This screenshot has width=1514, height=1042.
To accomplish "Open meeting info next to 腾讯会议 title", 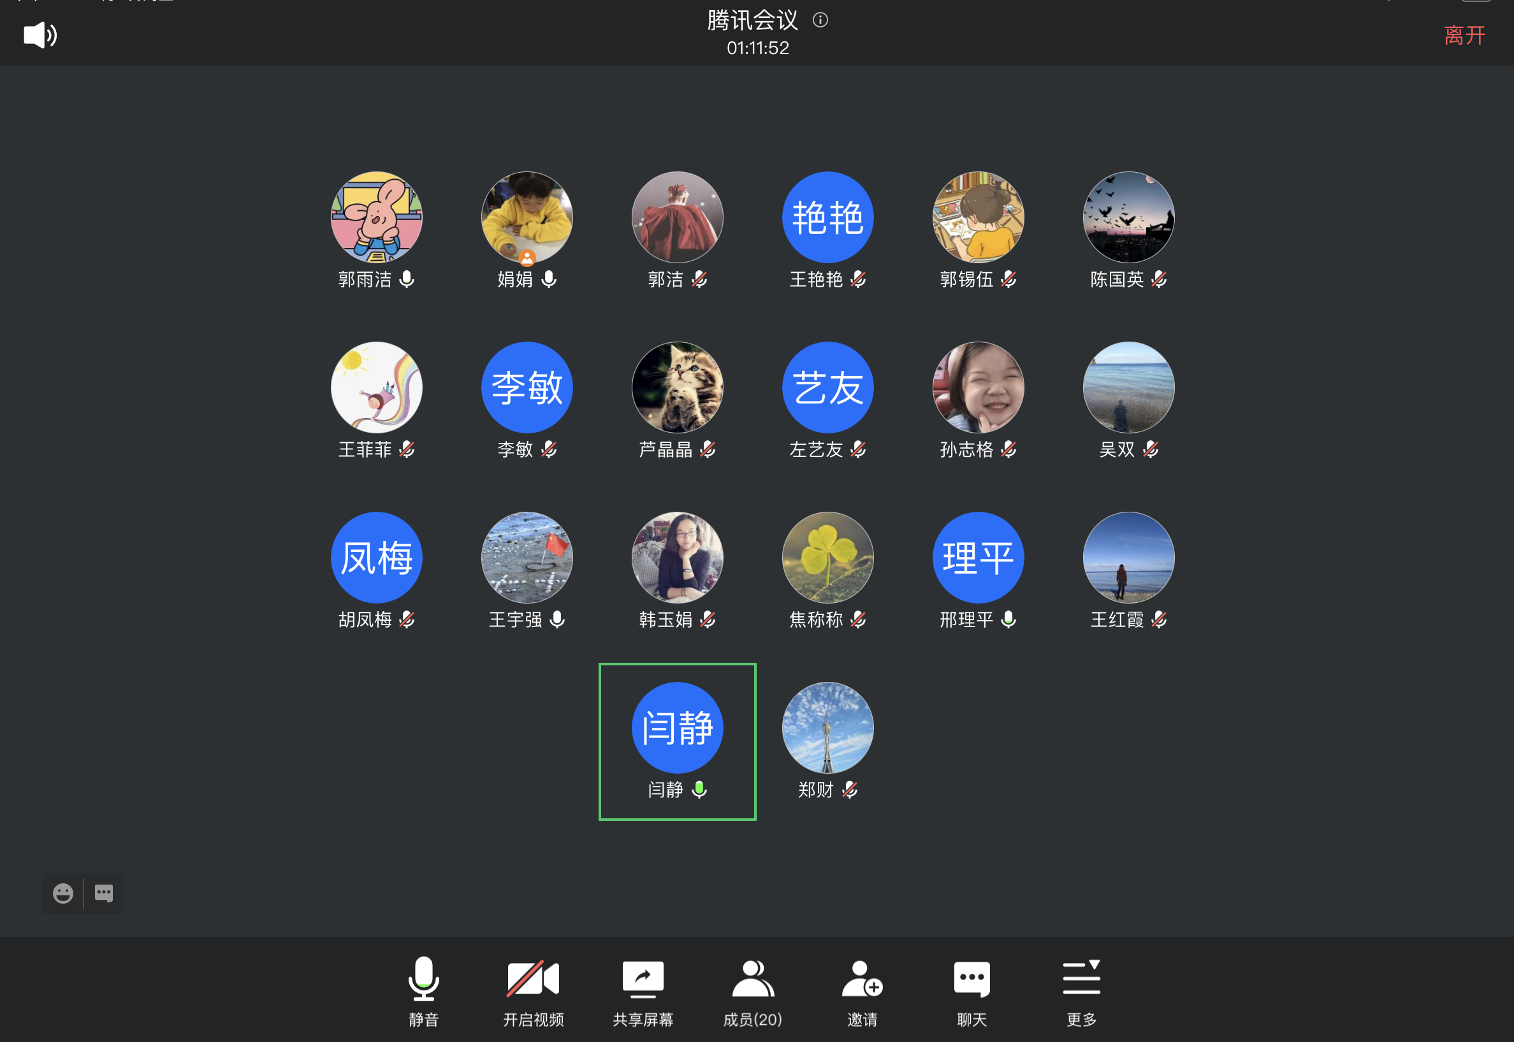I will coord(820,20).
